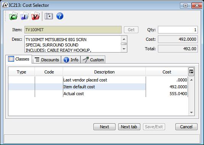204x145 pixels.
Task: Click the Next button
Action: [104, 127]
